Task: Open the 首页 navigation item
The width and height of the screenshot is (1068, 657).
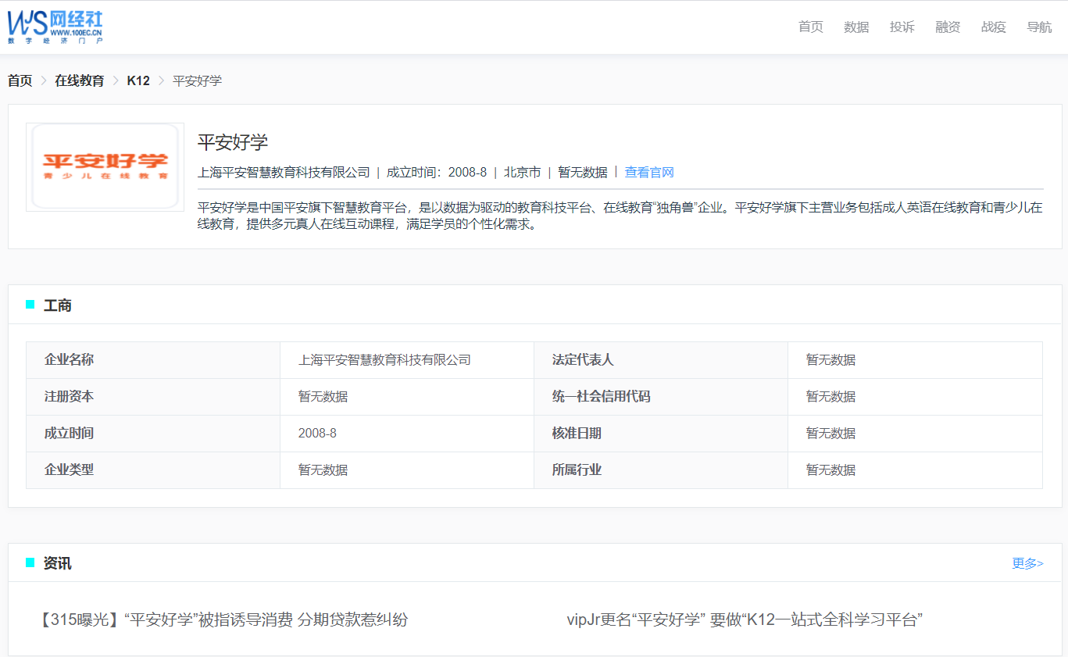Action: (810, 27)
